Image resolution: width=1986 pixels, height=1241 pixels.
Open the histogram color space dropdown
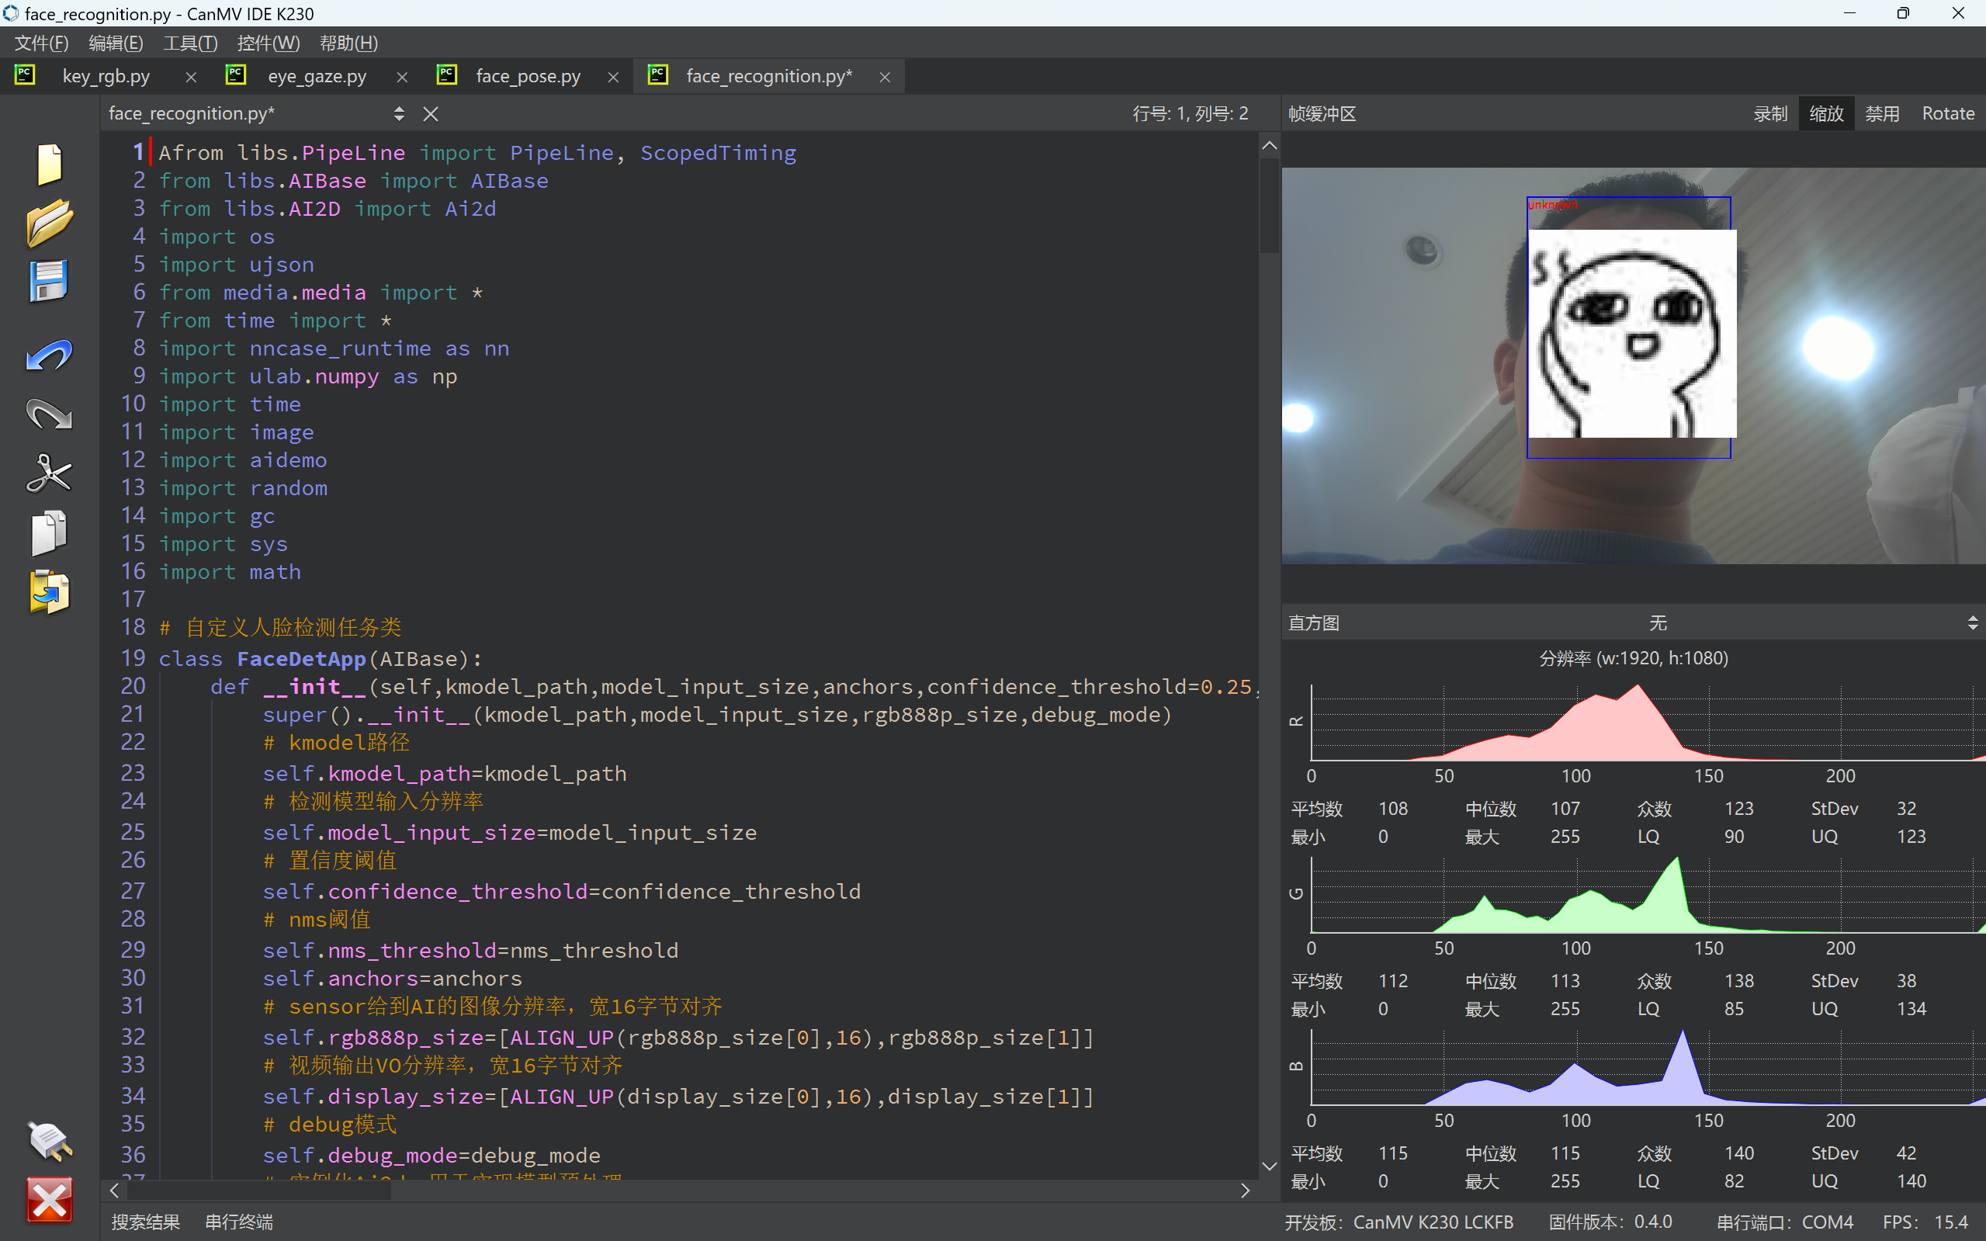[1971, 623]
